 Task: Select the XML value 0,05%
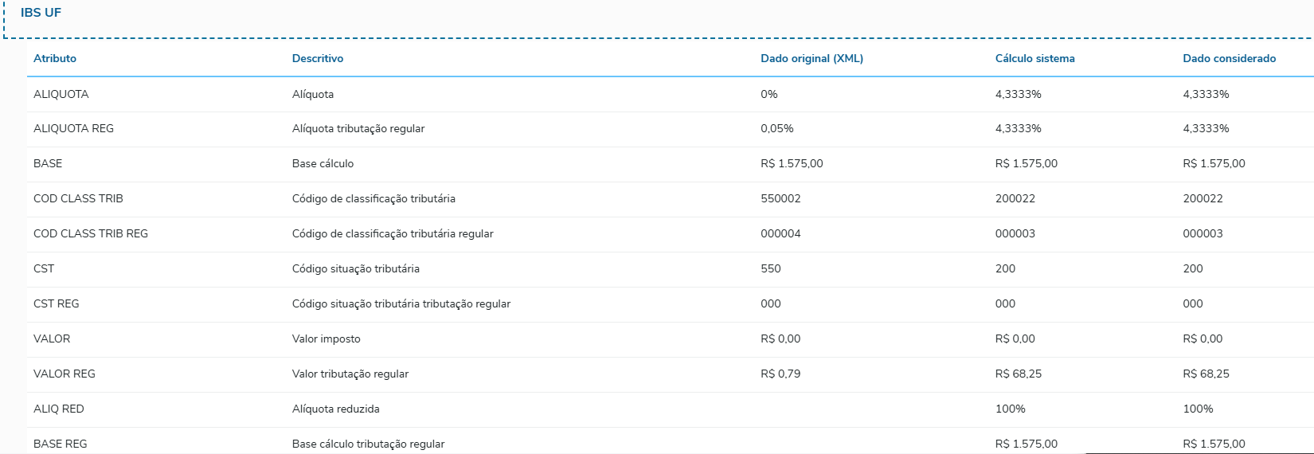tap(776, 128)
